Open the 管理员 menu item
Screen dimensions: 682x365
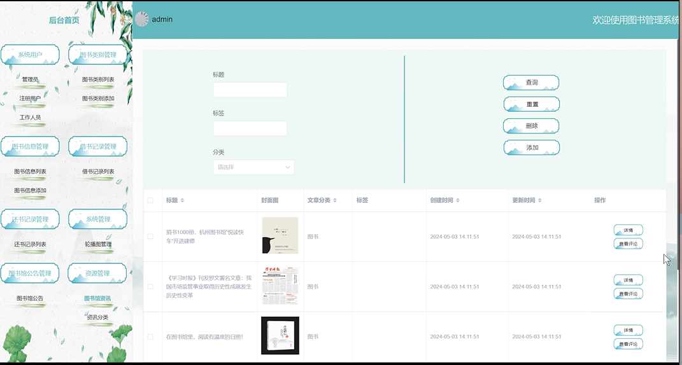click(x=30, y=79)
